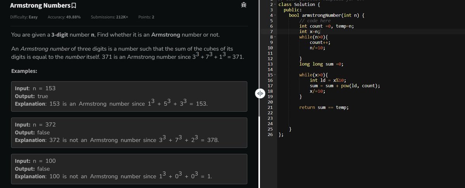Click the 'public:' line in the editor
This screenshot has width=465, height=188.
293,10
